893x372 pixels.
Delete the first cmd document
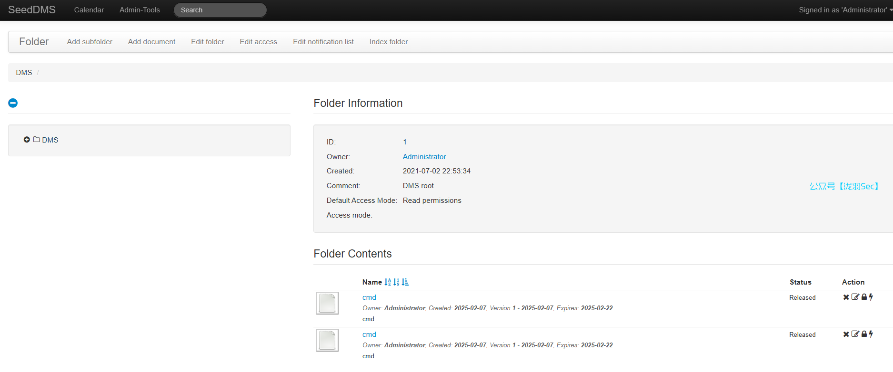(x=846, y=297)
